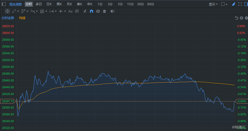Expand the measurement tool dropdown arrow
The image size is (248, 131).
pos(46,11)
